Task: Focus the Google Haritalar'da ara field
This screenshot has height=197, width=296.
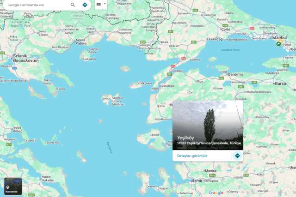Action: [38, 5]
